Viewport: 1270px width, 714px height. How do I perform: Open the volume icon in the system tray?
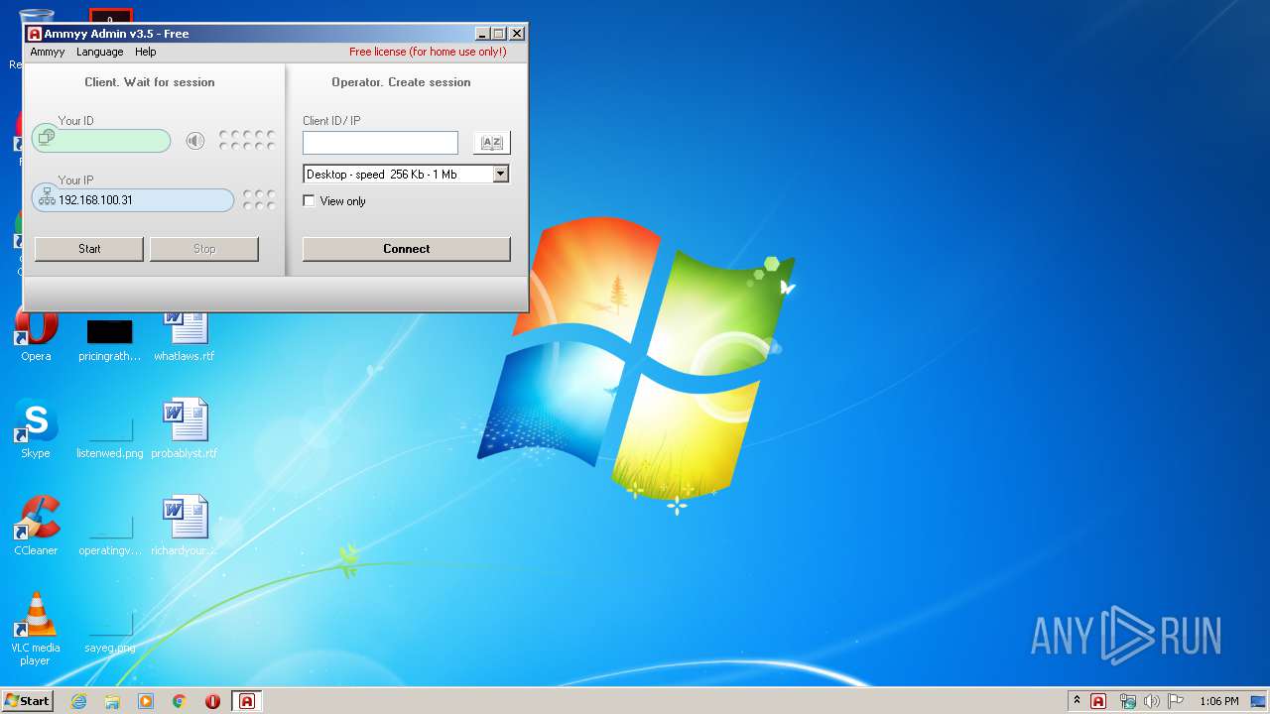(x=1151, y=701)
